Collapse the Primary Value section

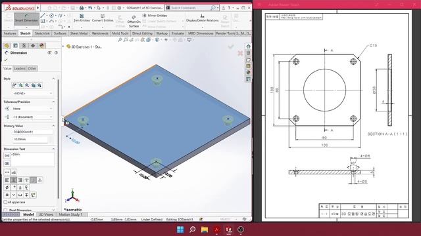pyautogui.click(x=53, y=126)
